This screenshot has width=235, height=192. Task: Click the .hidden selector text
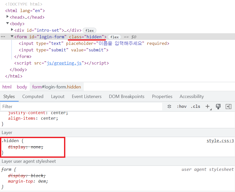(x=10, y=141)
